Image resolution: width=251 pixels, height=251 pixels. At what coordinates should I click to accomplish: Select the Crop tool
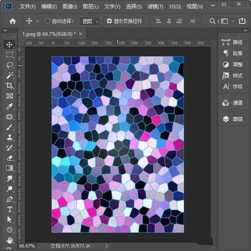(9, 86)
